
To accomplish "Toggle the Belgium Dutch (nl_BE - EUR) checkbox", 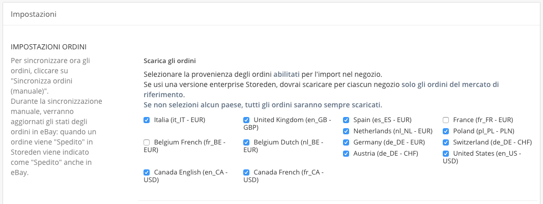I will [246, 142].
